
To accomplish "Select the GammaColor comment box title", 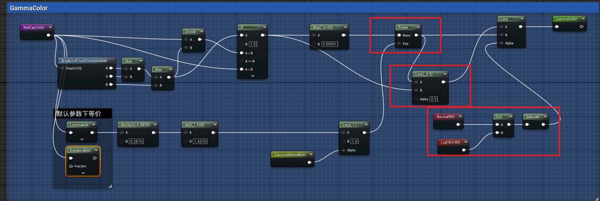I will point(29,8).
